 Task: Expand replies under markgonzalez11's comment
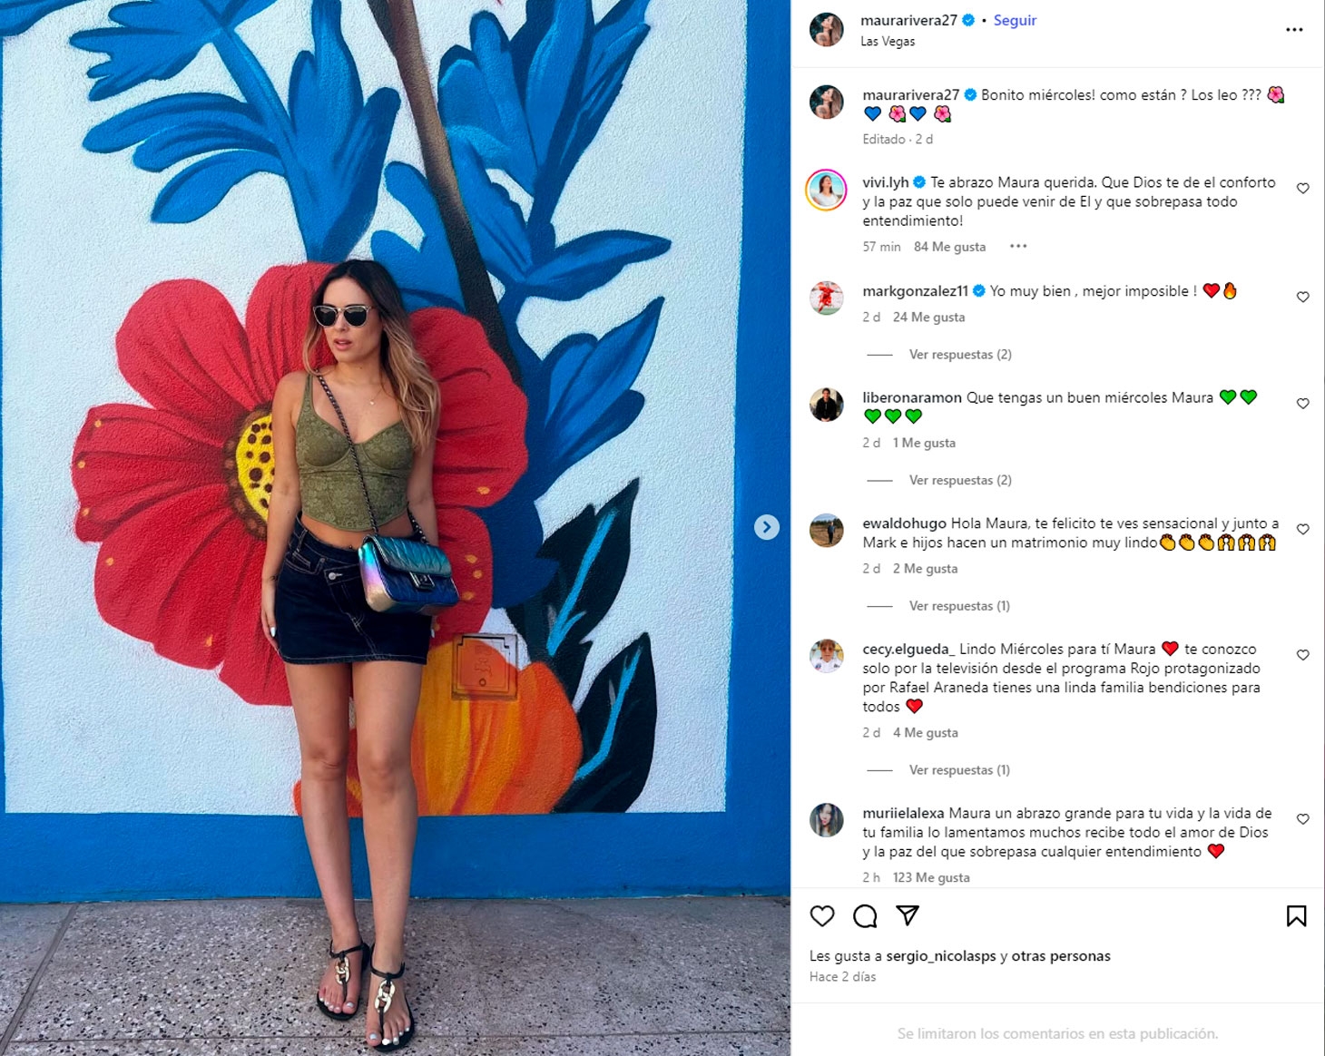pos(960,355)
